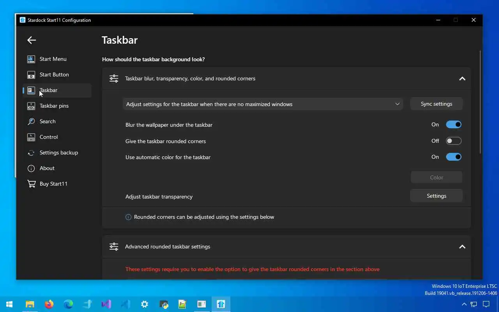
Task: Select Taskbar in the sidebar
Action: coord(57,90)
